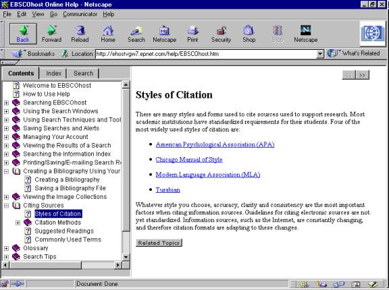
Task: Open the Communicator menu
Action: [80, 14]
